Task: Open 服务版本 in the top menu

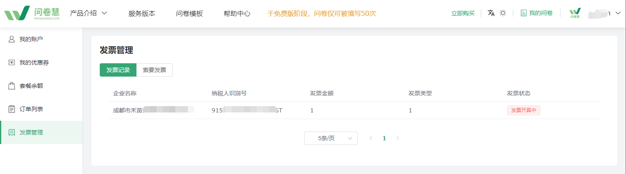Action: pyautogui.click(x=142, y=13)
